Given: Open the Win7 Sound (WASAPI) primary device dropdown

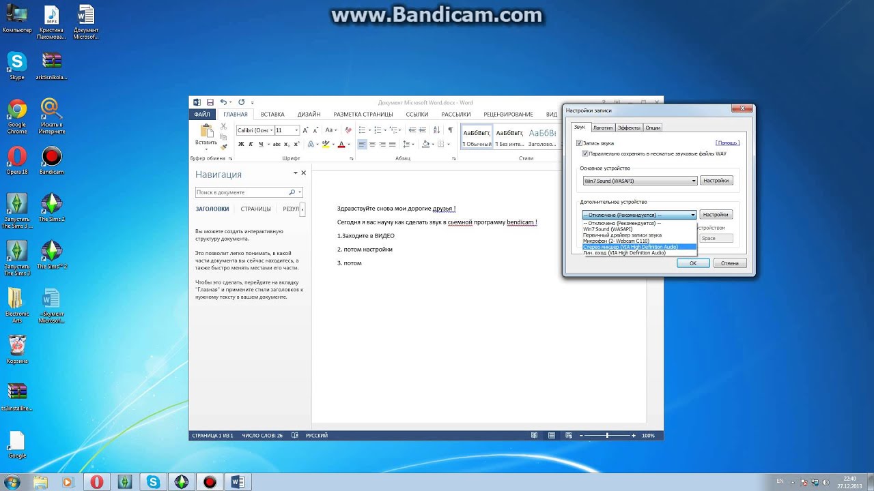Looking at the screenshot, I should [639, 181].
